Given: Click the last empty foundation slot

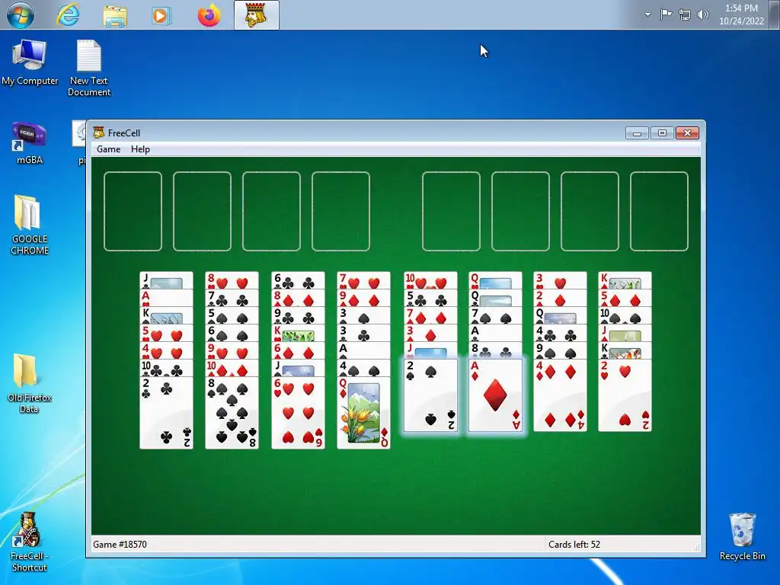Looking at the screenshot, I should [659, 212].
